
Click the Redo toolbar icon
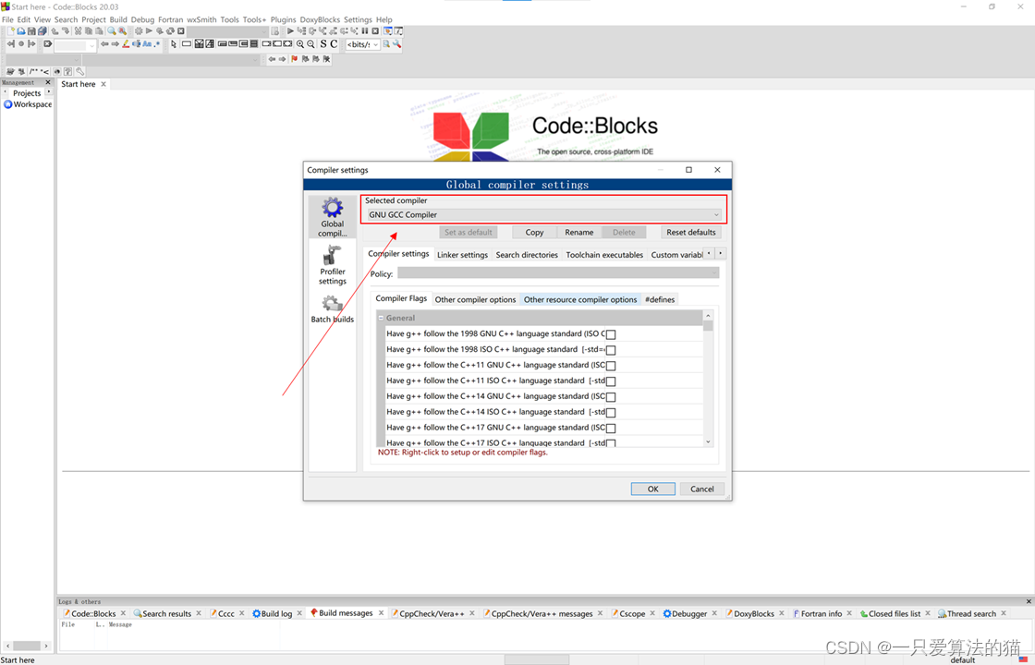[x=66, y=31]
